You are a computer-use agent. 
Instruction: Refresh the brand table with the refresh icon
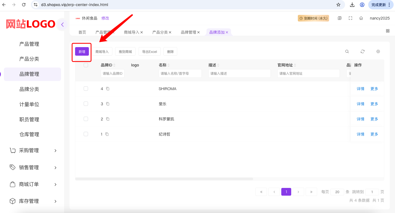point(363,52)
